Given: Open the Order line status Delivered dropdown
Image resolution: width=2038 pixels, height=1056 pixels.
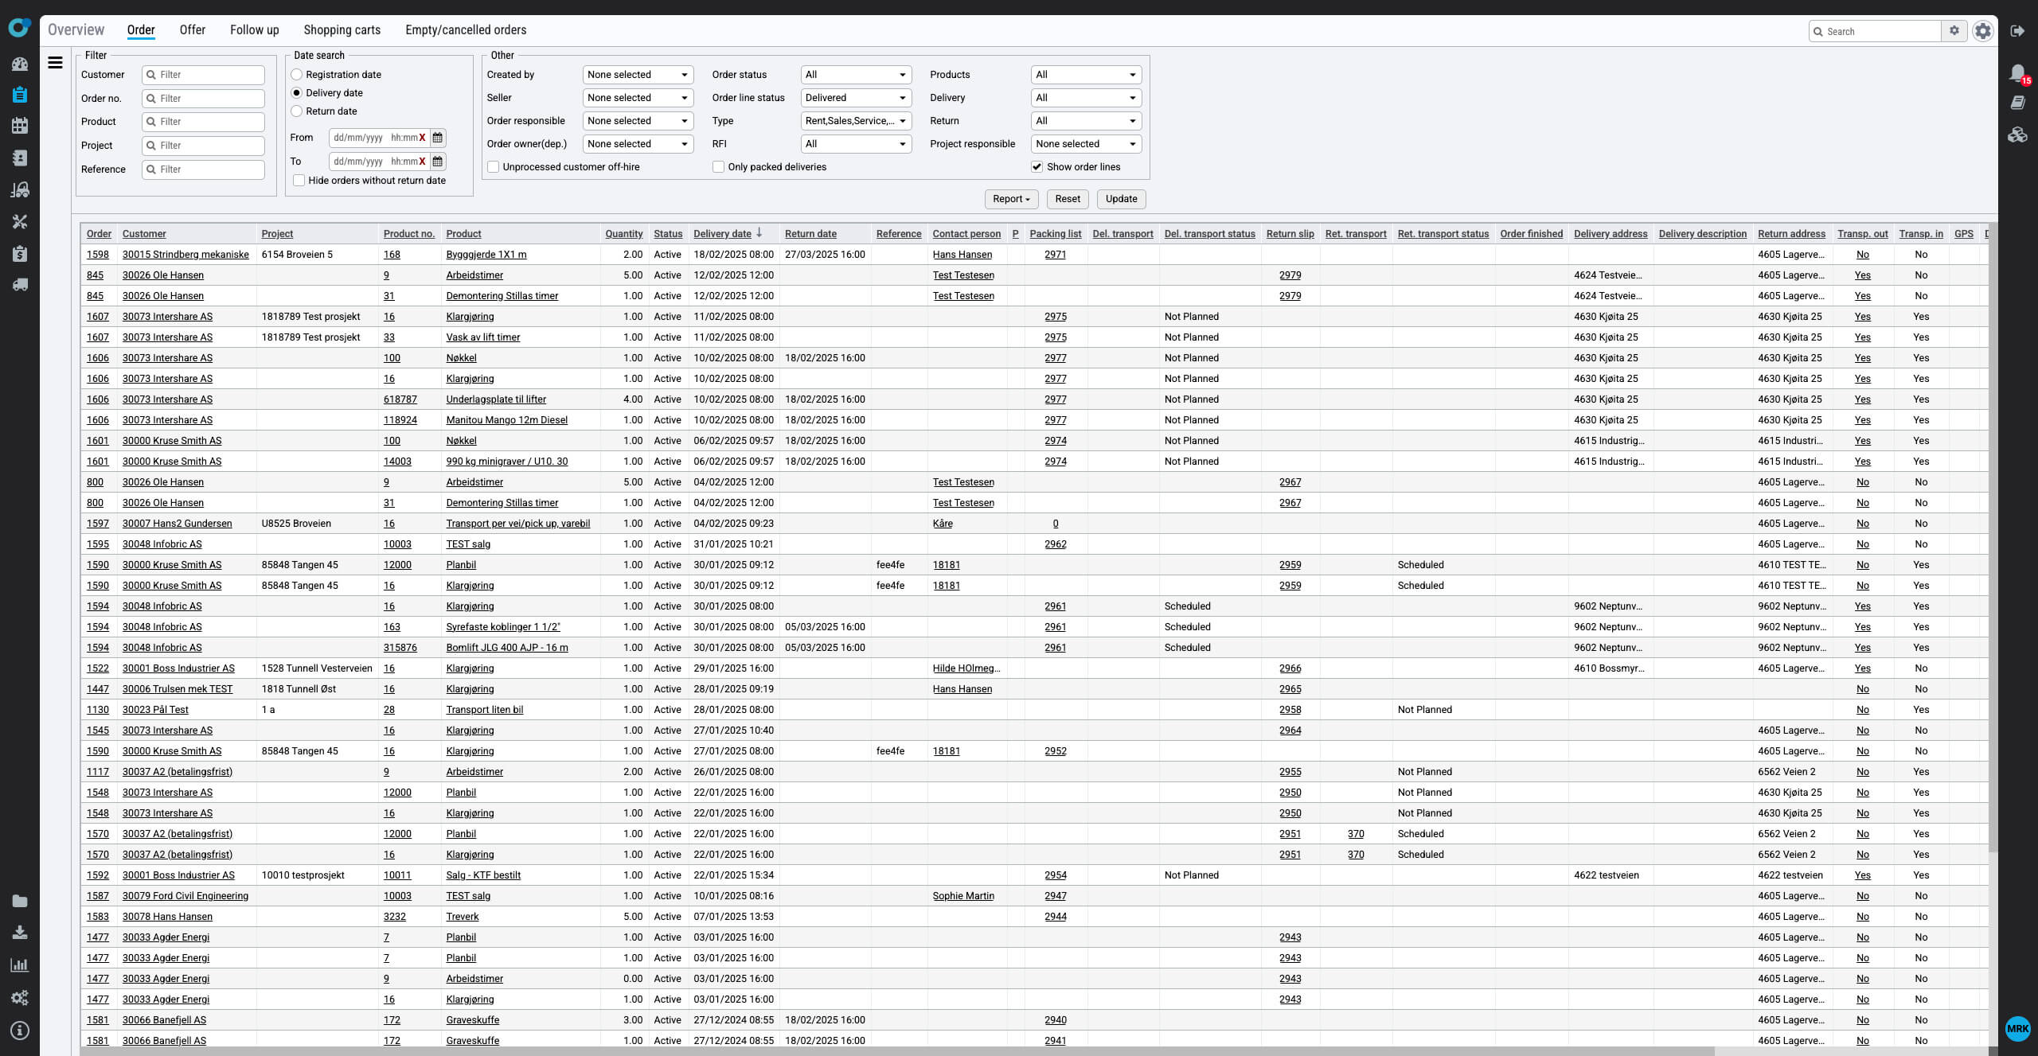Looking at the screenshot, I should (856, 98).
